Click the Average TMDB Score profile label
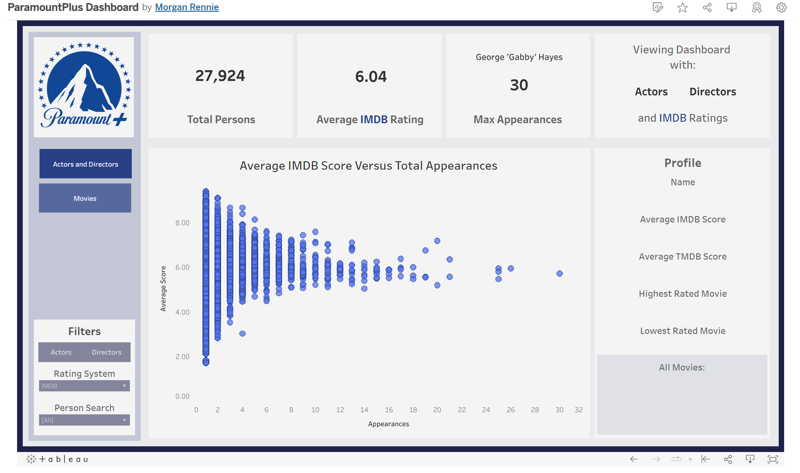Screen dimensions: 800x473 pyautogui.click(x=683, y=256)
